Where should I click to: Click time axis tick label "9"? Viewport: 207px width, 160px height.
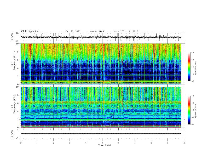coord(167,143)
